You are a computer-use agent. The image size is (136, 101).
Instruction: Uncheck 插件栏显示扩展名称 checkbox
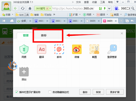click(x=17, y=92)
